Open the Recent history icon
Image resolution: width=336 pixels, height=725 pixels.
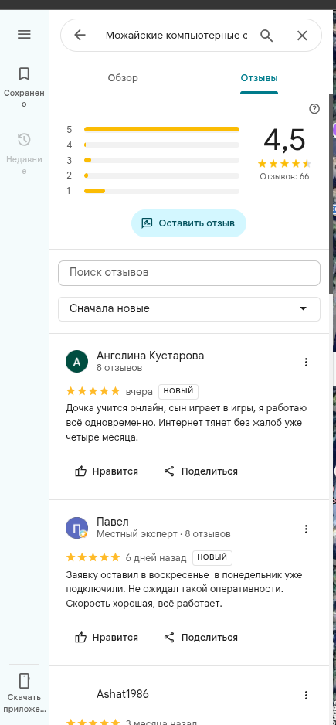[24, 139]
